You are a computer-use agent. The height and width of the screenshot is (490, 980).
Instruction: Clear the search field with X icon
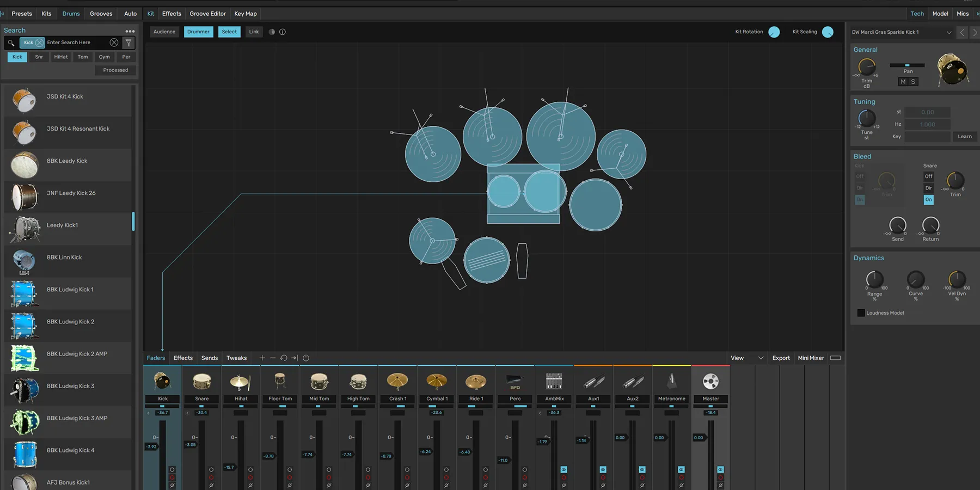tap(114, 42)
